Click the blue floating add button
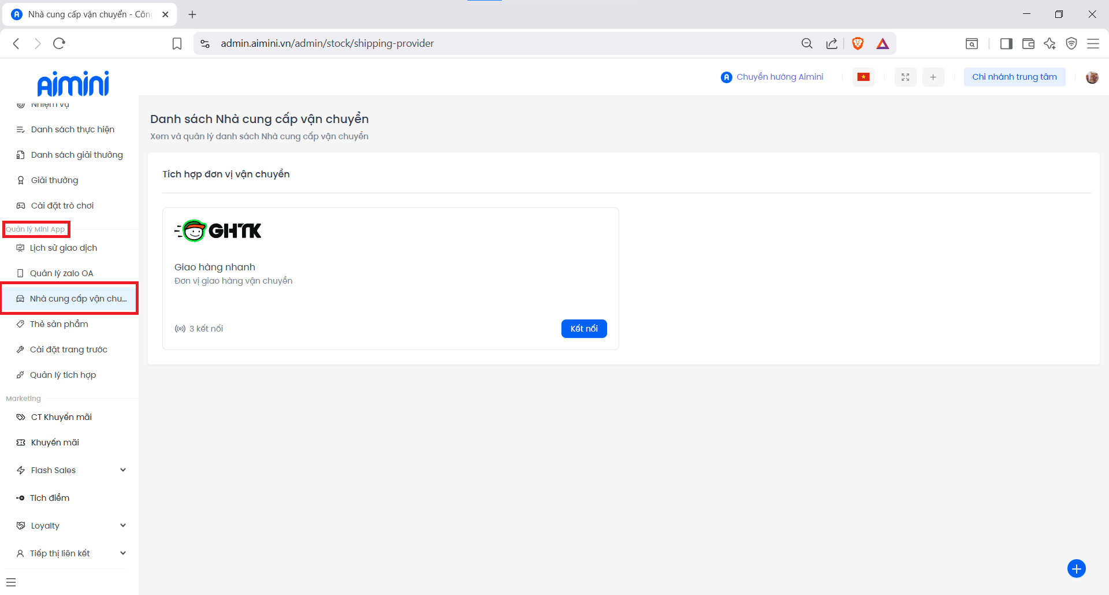The width and height of the screenshot is (1109, 595). [1076, 568]
